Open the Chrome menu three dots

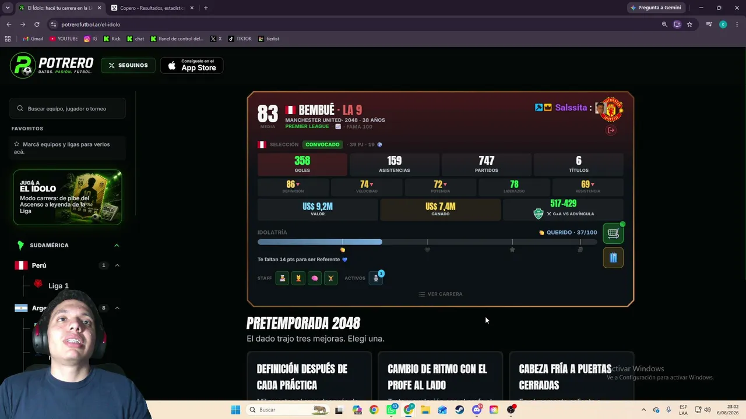pyautogui.click(x=737, y=24)
